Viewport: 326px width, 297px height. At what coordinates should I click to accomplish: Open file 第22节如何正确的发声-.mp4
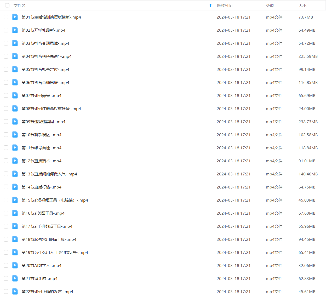(47, 292)
